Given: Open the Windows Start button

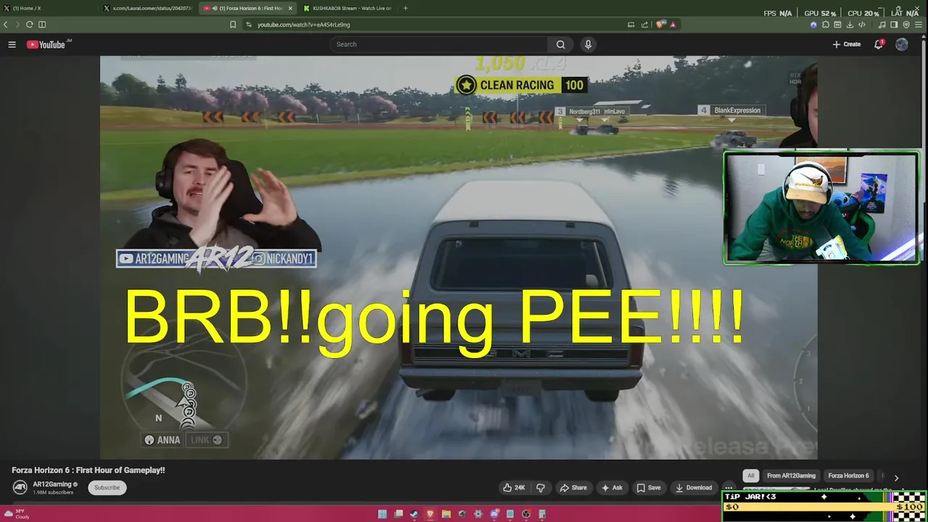Looking at the screenshot, I should click(382, 514).
